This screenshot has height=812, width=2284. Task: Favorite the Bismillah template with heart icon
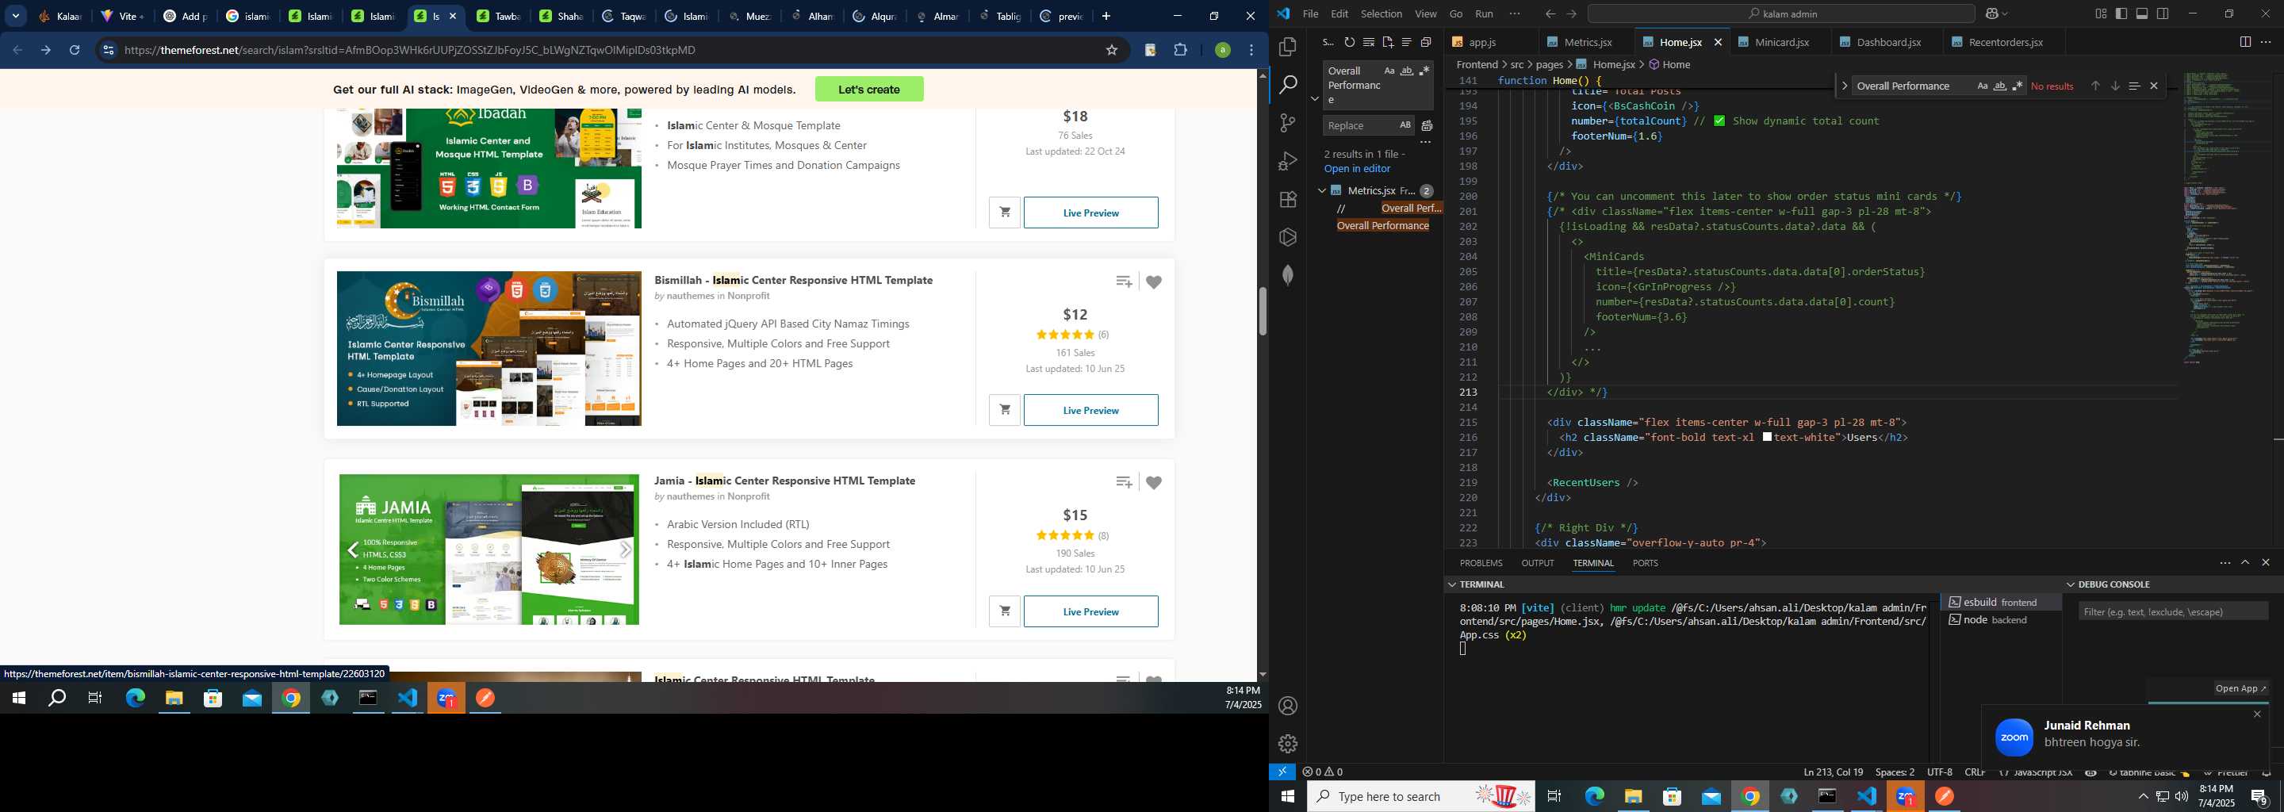1154,283
